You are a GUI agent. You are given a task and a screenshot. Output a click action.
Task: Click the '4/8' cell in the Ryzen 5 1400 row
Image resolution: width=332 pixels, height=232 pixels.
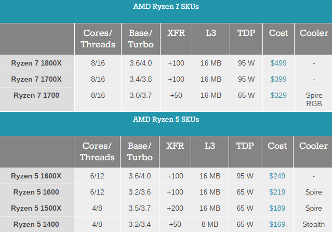[x=97, y=224]
